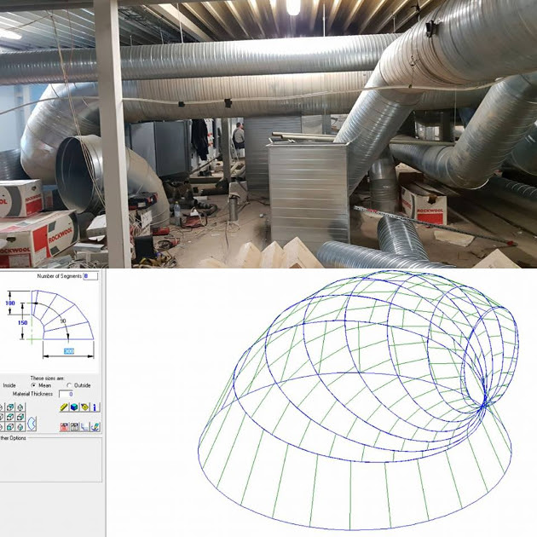Click the pencil edit icon
The height and width of the screenshot is (537, 537).
(95, 426)
